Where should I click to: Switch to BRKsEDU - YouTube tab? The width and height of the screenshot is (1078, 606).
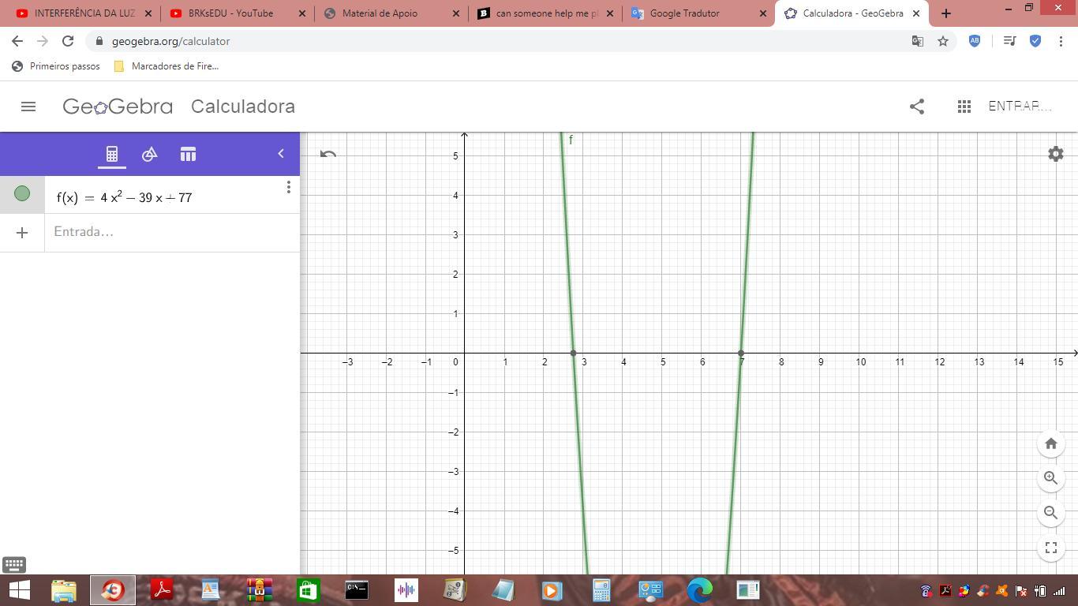(237, 13)
